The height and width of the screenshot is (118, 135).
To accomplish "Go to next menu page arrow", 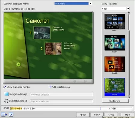I will click(85, 81).
